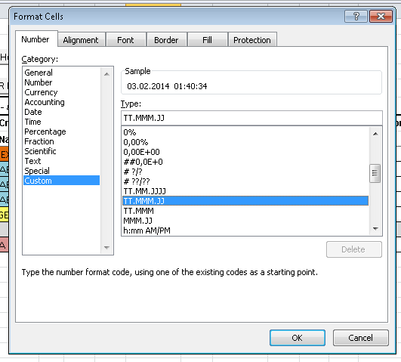Close the Format Cells dialog
The height and width of the screenshot is (362, 401).
click(x=381, y=17)
